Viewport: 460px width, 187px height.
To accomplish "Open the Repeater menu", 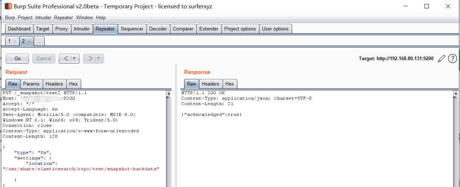I will tap(63, 17).
